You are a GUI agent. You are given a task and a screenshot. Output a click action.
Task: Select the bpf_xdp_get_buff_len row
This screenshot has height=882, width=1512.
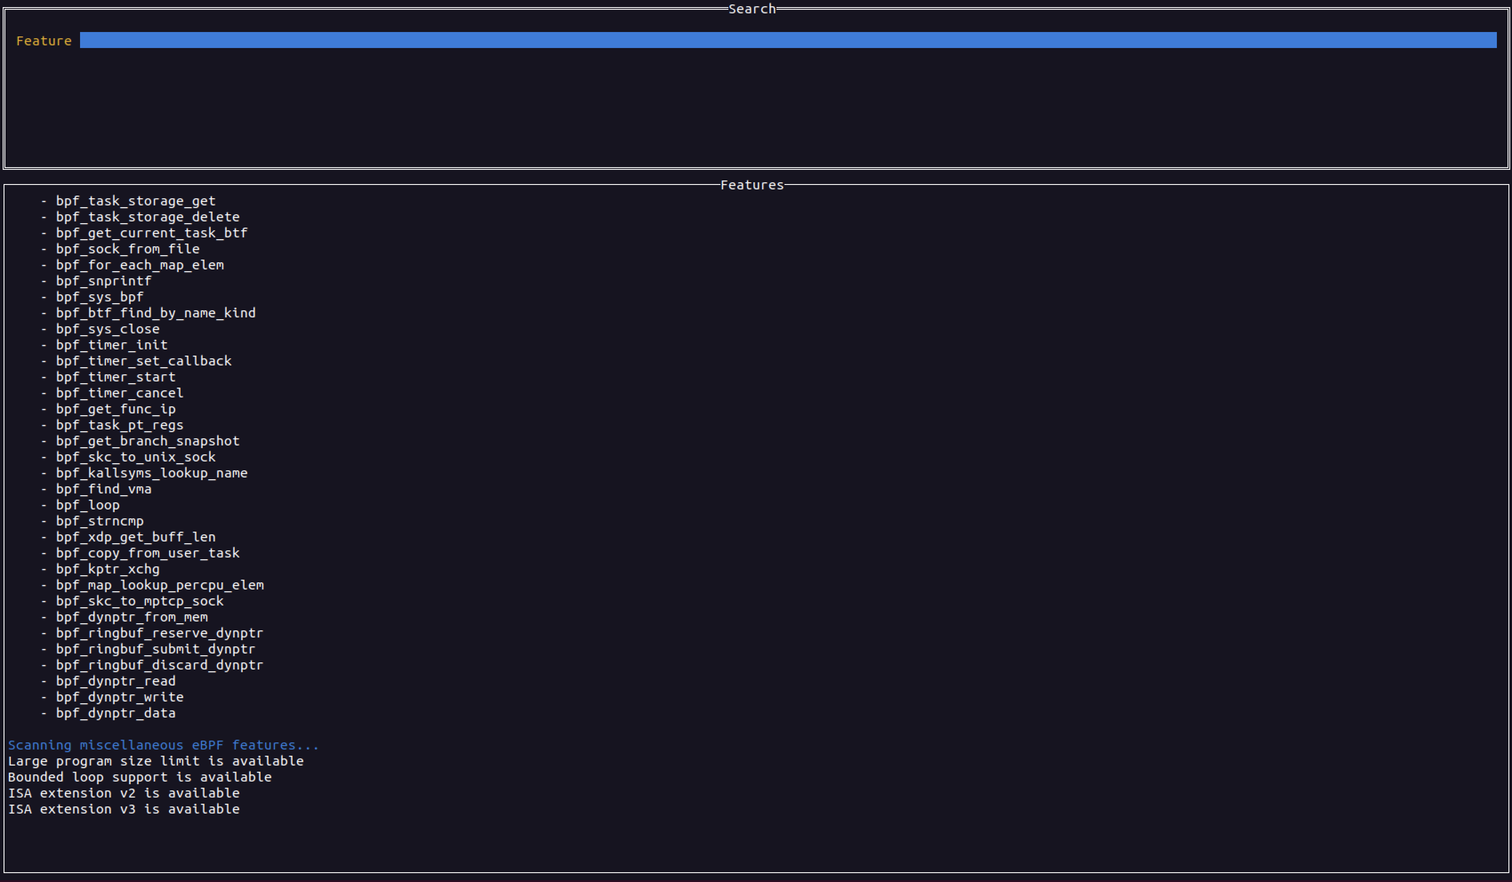click(136, 537)
